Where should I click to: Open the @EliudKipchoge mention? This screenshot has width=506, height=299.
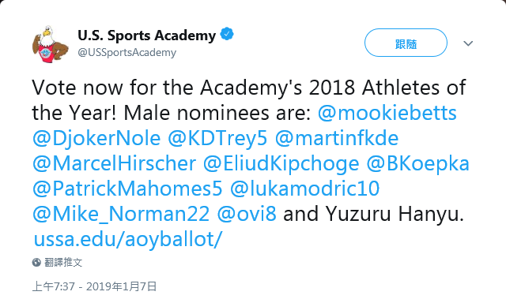[281, 163]
